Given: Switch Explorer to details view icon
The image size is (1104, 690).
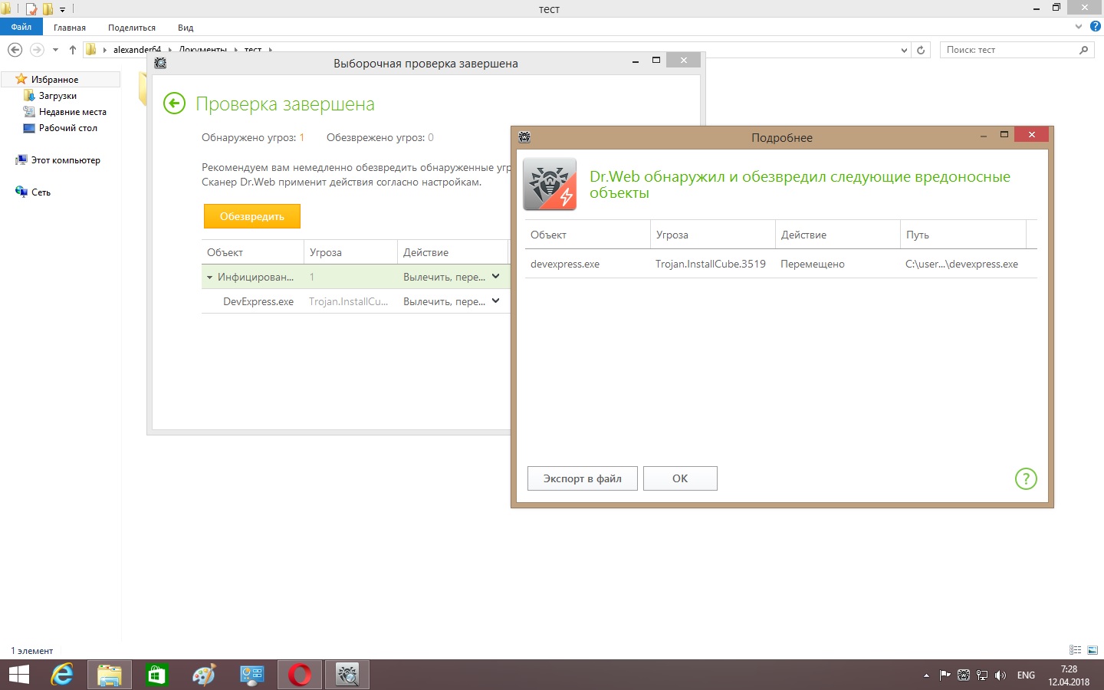Looking at the screenshot, I should 1075,650.
